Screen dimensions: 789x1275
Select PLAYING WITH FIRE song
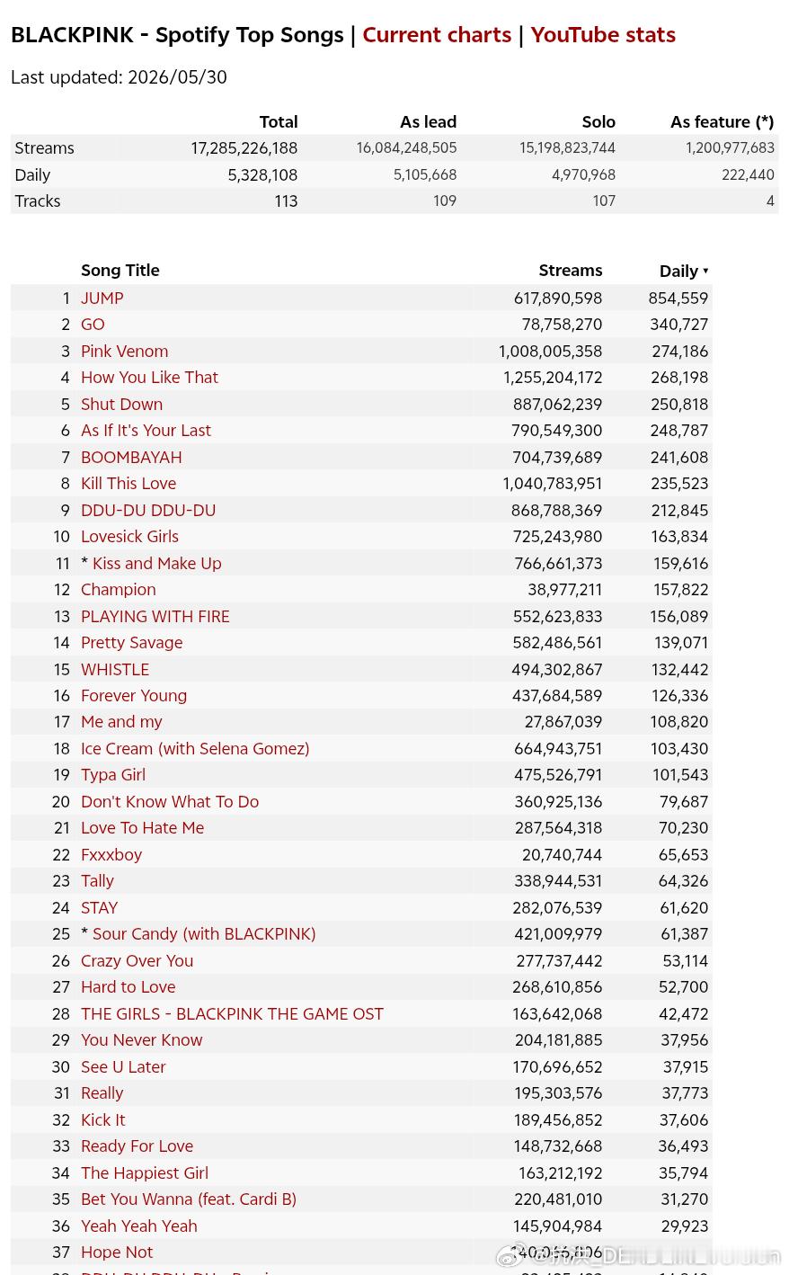point(155,616)
